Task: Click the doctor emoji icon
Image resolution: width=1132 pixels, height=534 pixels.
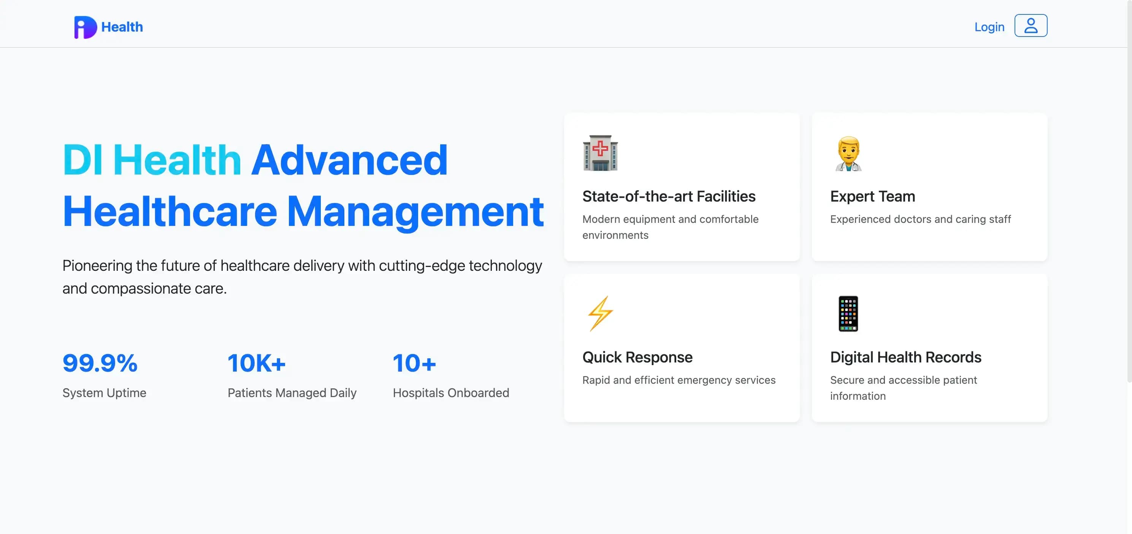Action: click(848, 154)
